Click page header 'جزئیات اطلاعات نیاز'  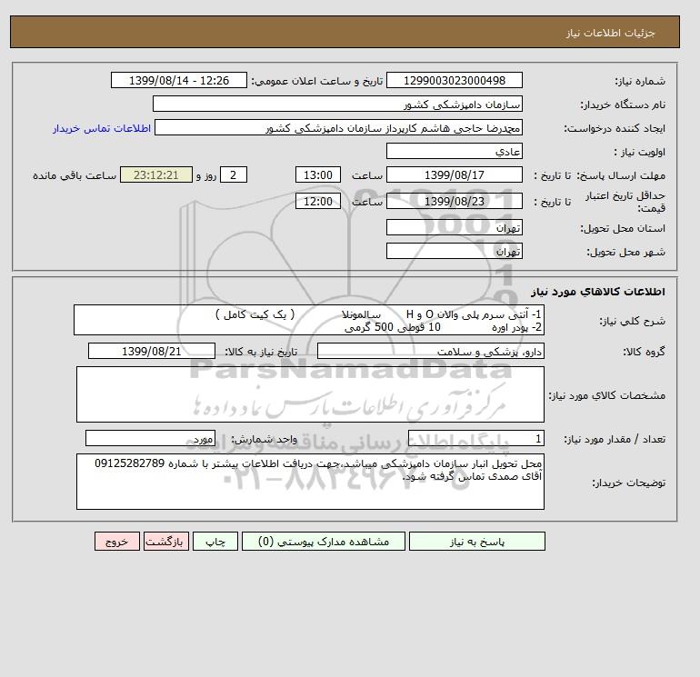pos(610,33)
